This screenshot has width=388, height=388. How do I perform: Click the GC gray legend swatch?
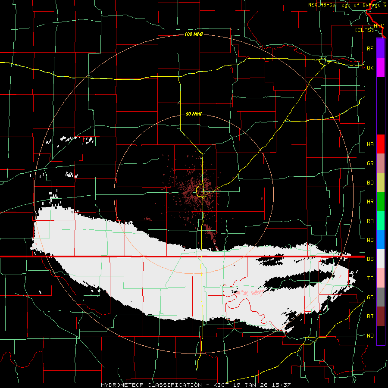click(381, 297)
